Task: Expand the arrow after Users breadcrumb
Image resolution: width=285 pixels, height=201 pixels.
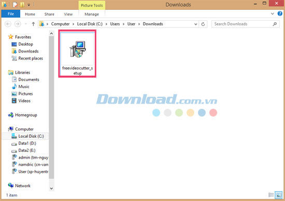Action: [124, 24]
